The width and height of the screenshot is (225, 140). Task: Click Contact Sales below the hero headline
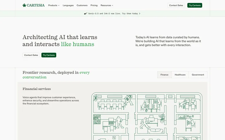(x=31, y=55)
